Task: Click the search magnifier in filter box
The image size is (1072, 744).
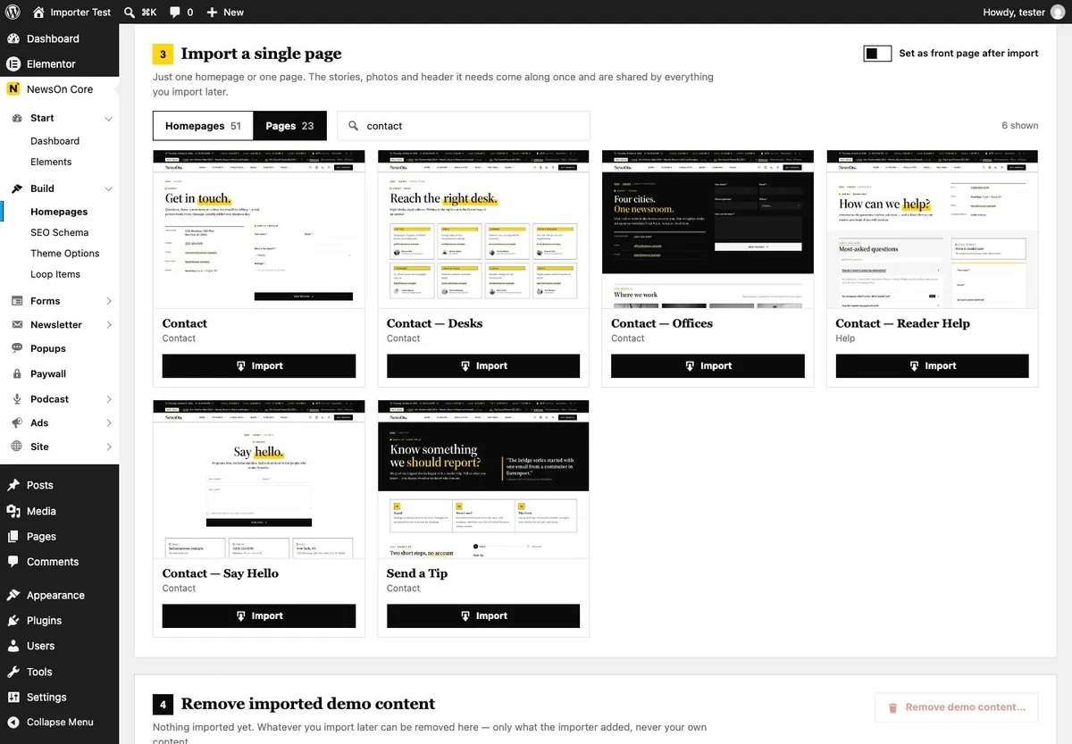Action: [354, 126]
